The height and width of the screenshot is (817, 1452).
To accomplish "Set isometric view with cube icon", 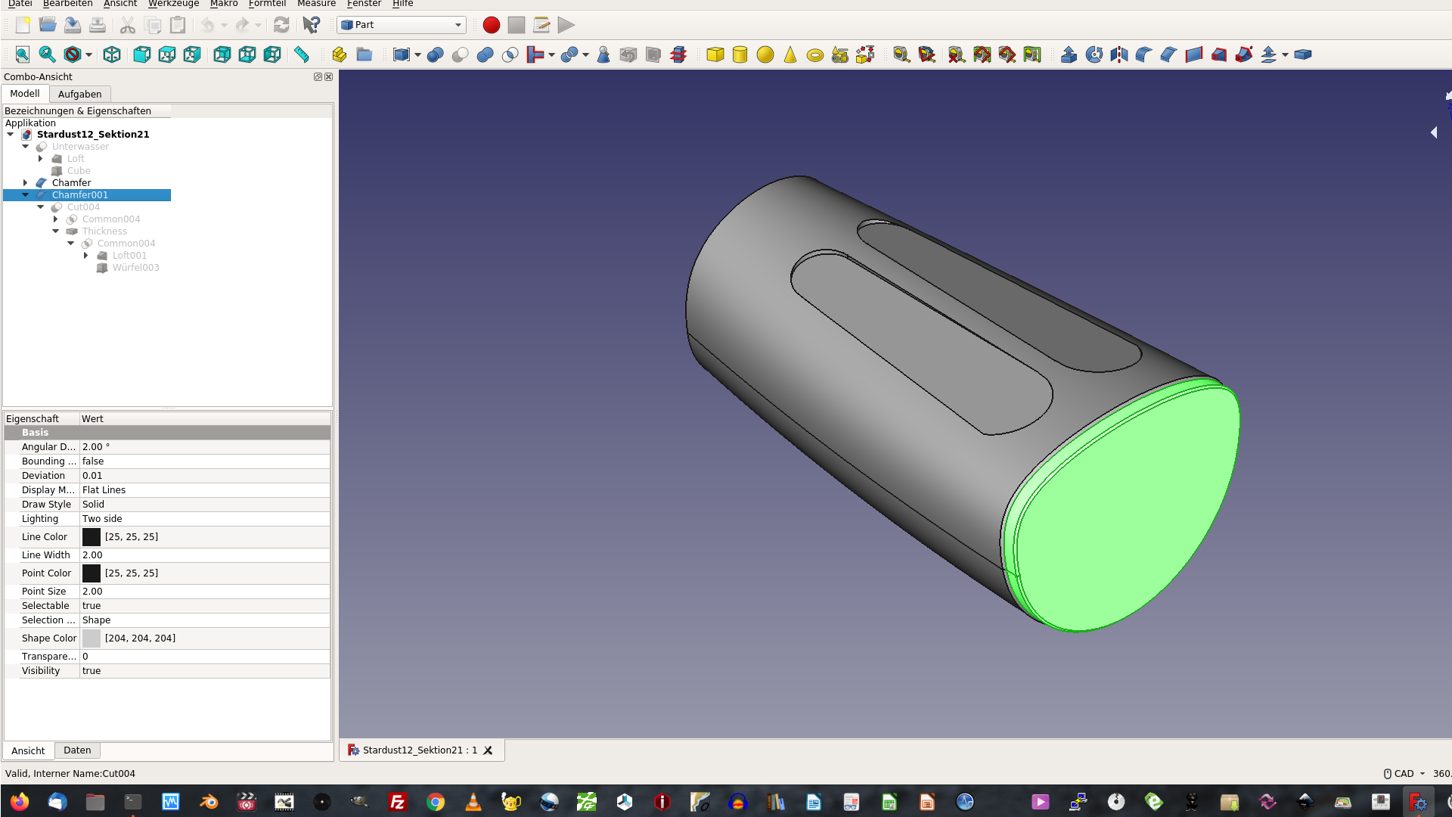I will tap(112, 54).
